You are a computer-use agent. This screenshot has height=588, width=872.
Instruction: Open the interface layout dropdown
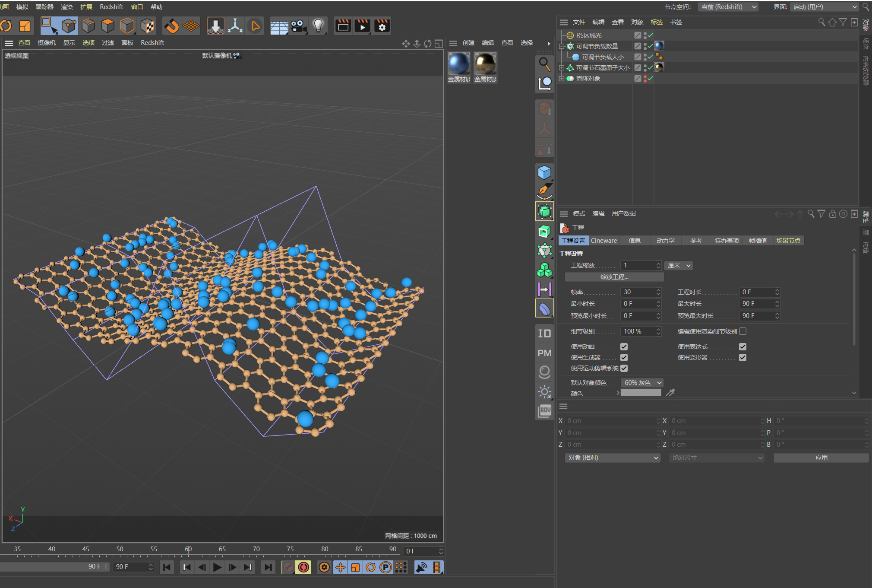pos(824,7)
